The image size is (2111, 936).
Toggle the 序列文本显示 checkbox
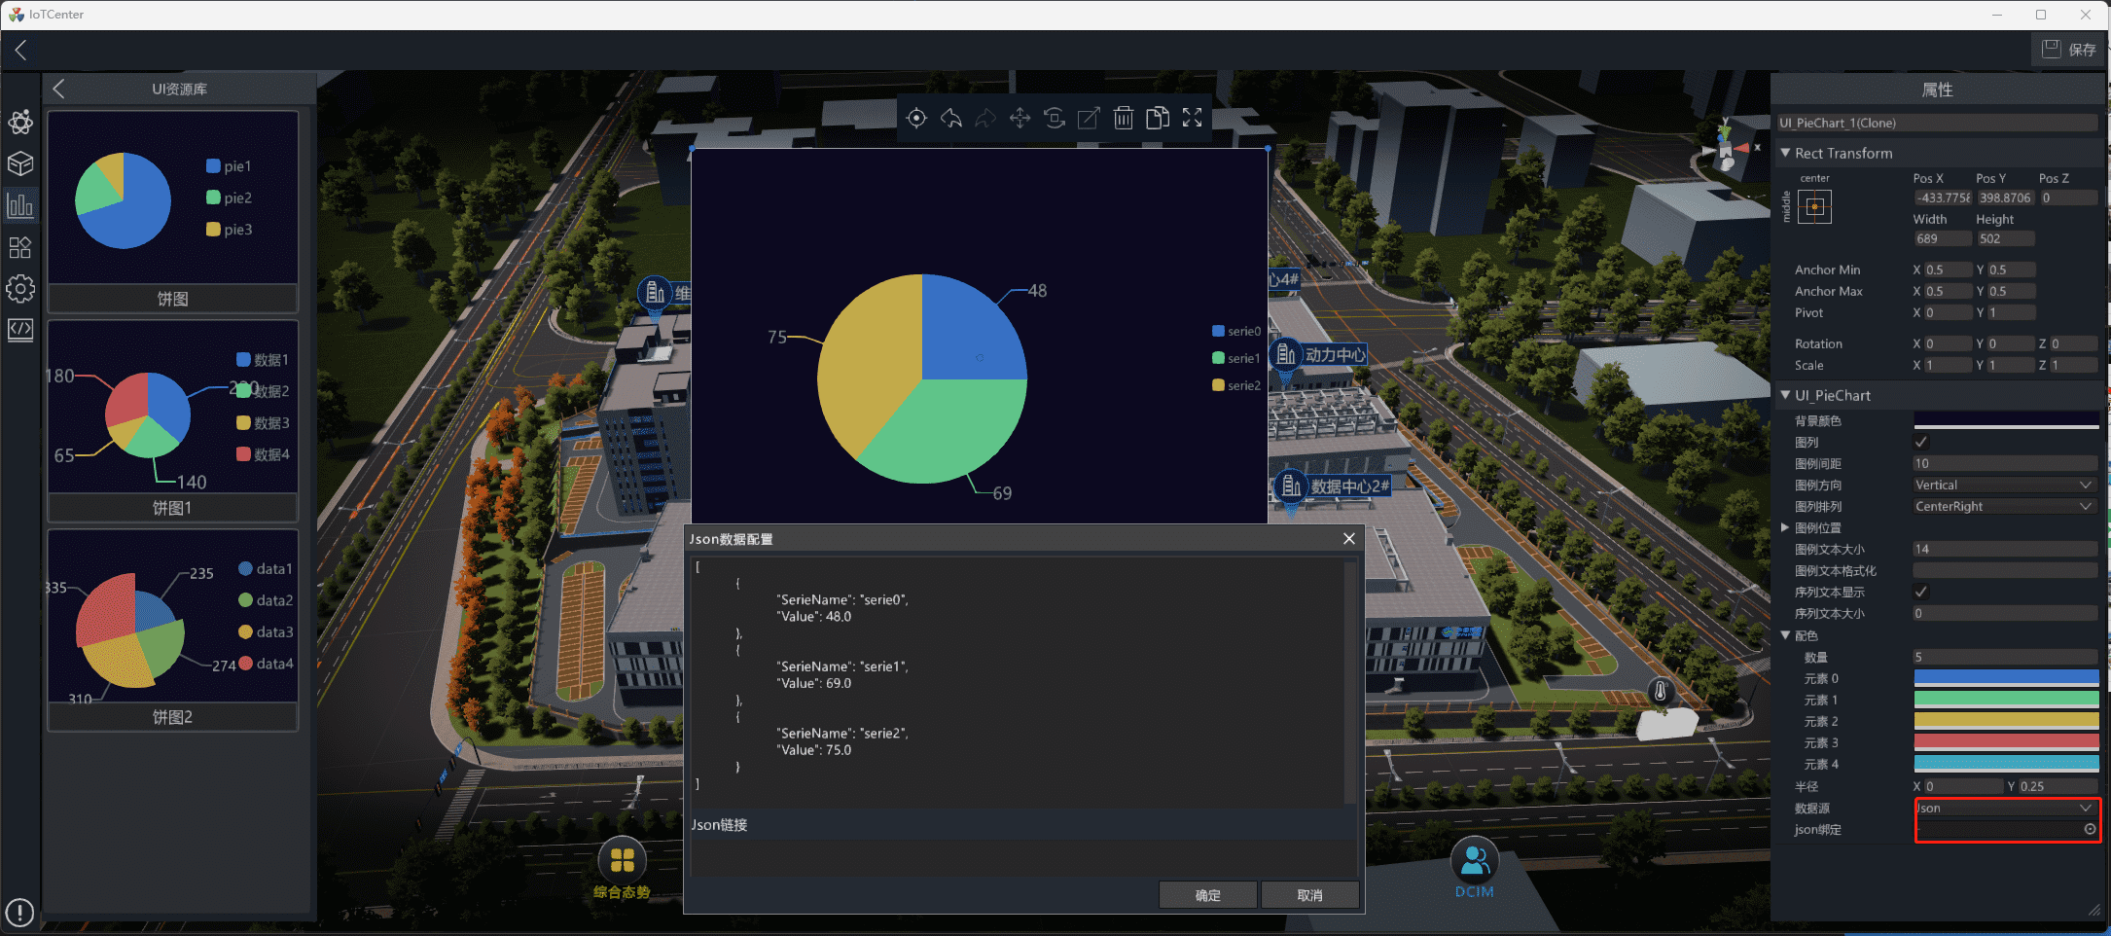(x=1920, y=592)
